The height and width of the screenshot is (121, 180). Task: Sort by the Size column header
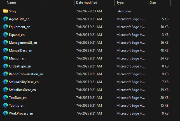(x=153, y=2)
